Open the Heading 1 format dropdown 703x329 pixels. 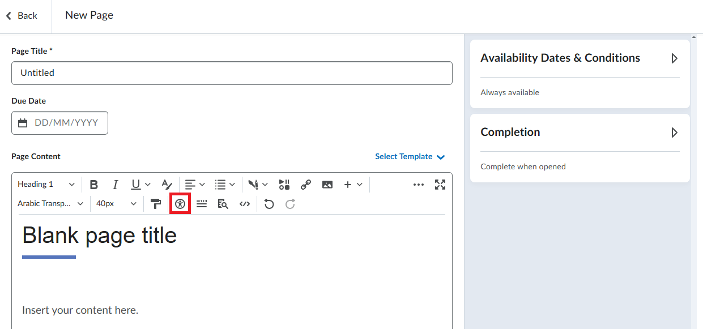(46, 185)
